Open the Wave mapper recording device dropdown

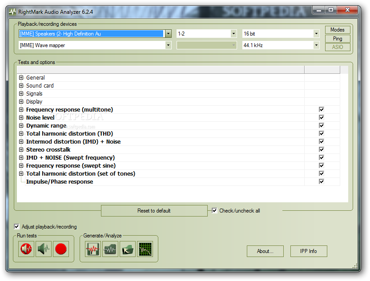[x=168, y=45]
